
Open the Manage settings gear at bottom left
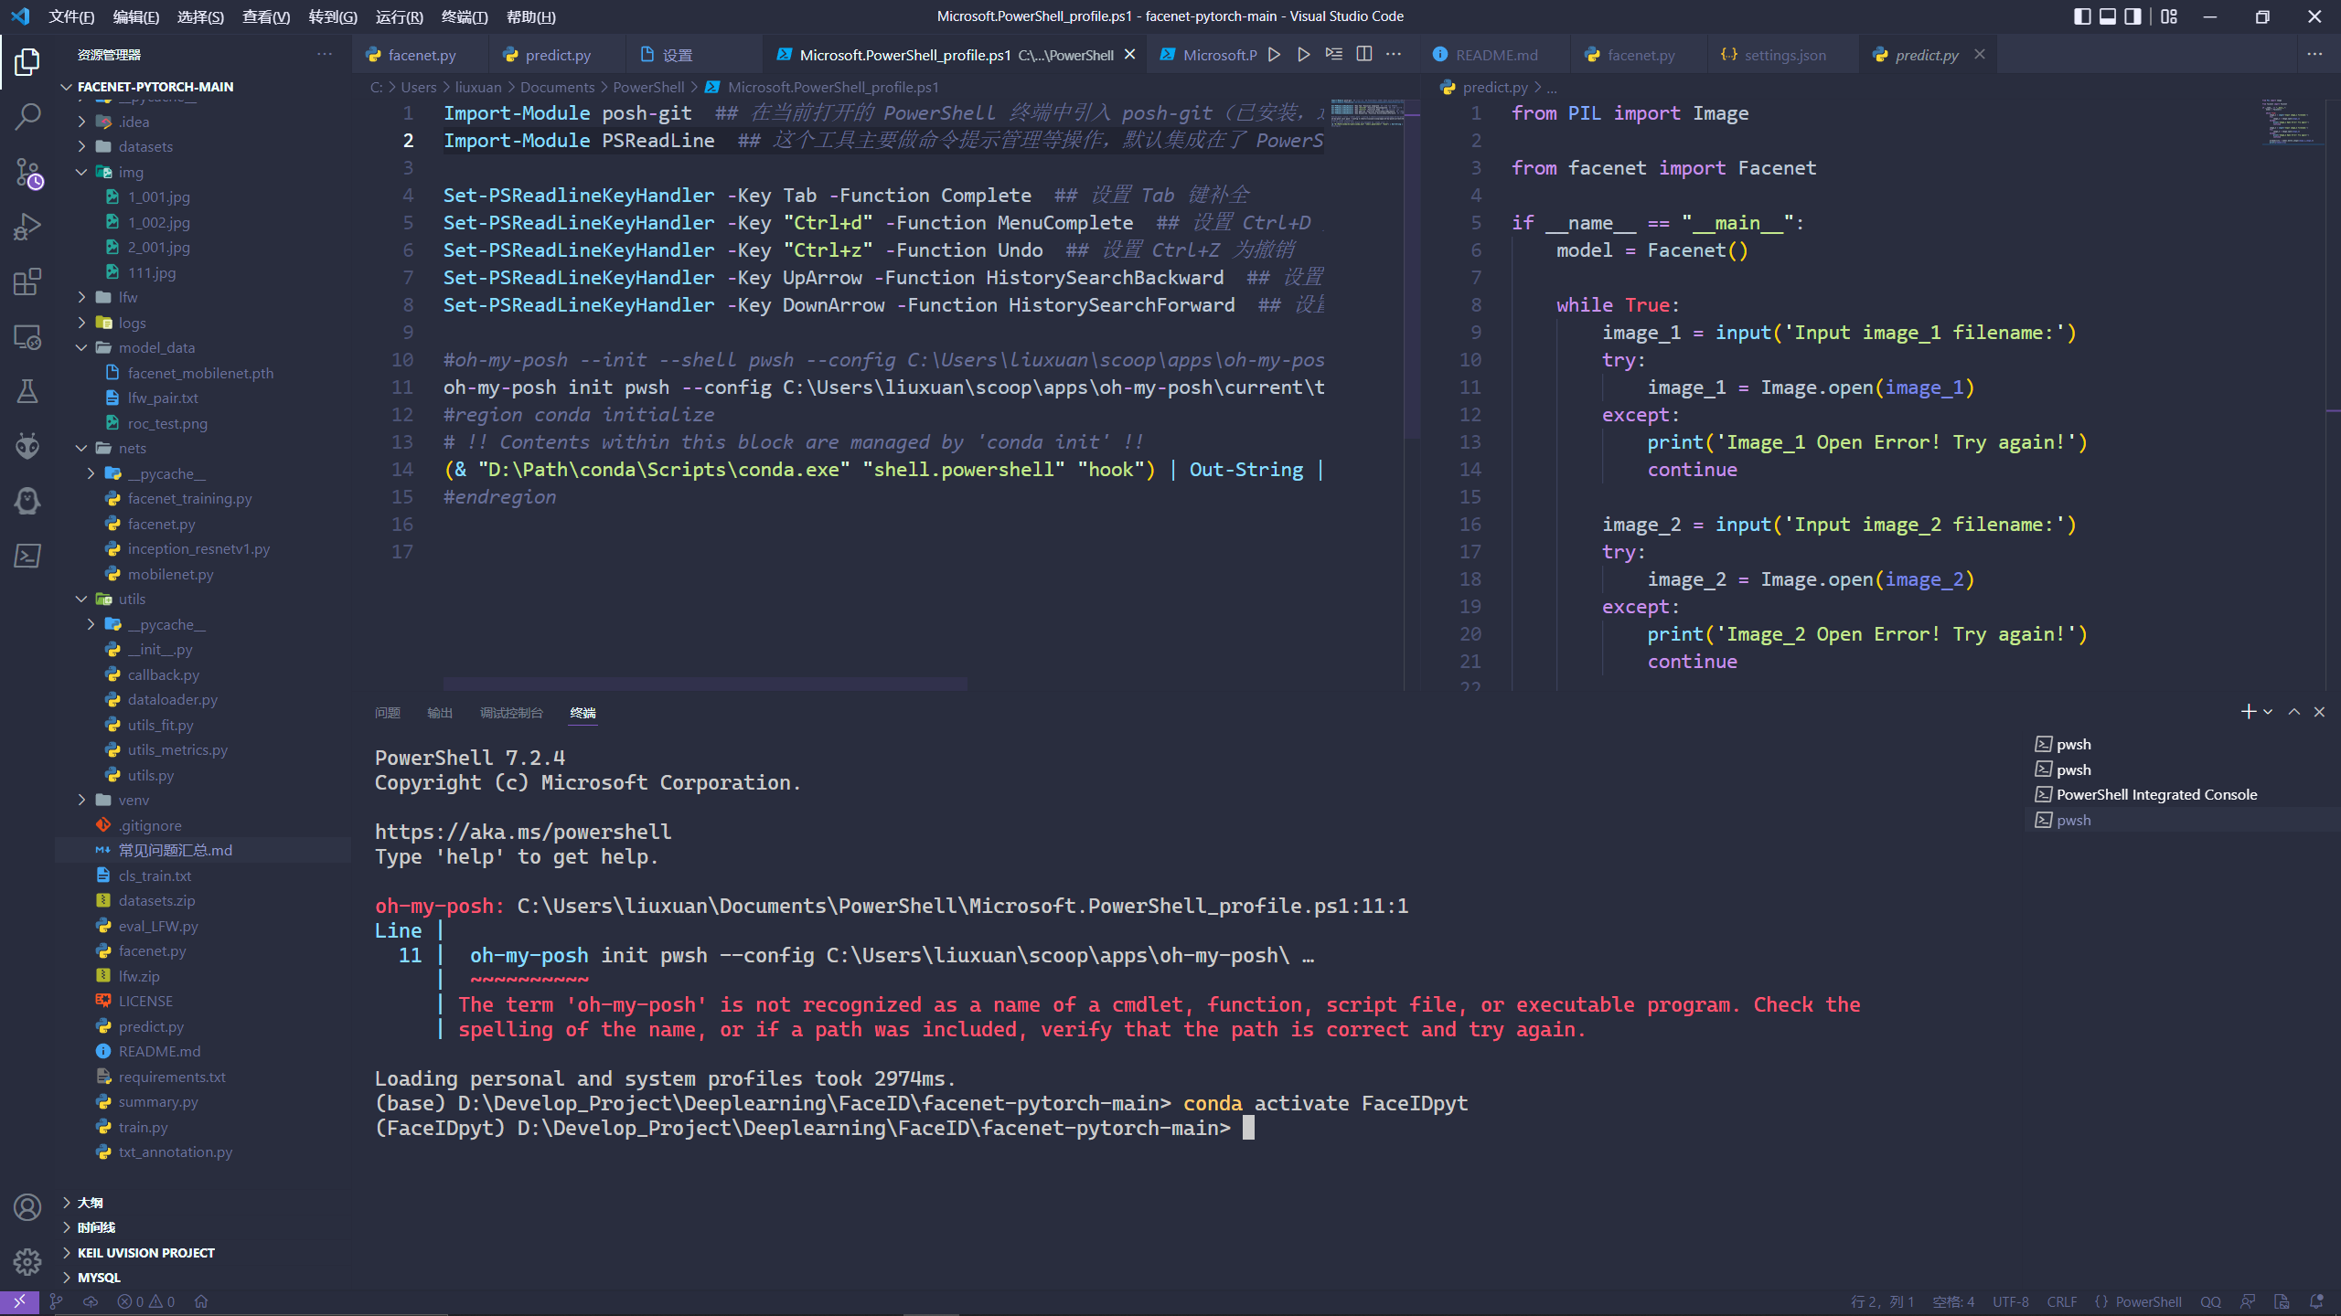[x=27, y=1261]
